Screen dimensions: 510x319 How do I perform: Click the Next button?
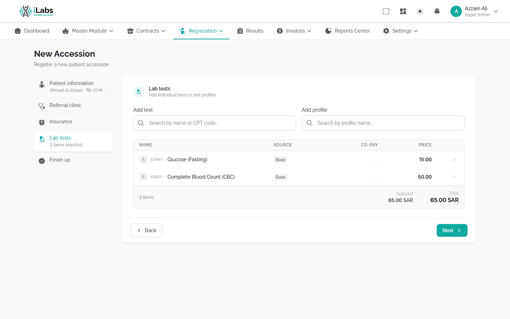pos(452,230)
